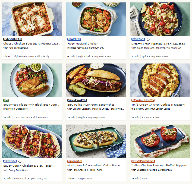This screenshot has height=184, width=192.
Task: Select the BIG BATCH DINNER badge
Action: point(13,39)
